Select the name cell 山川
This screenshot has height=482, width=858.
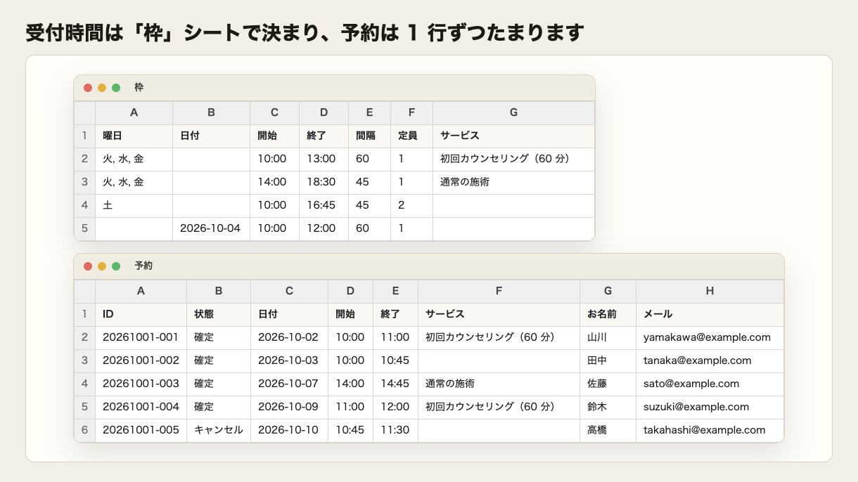click(x=608, y=338)
